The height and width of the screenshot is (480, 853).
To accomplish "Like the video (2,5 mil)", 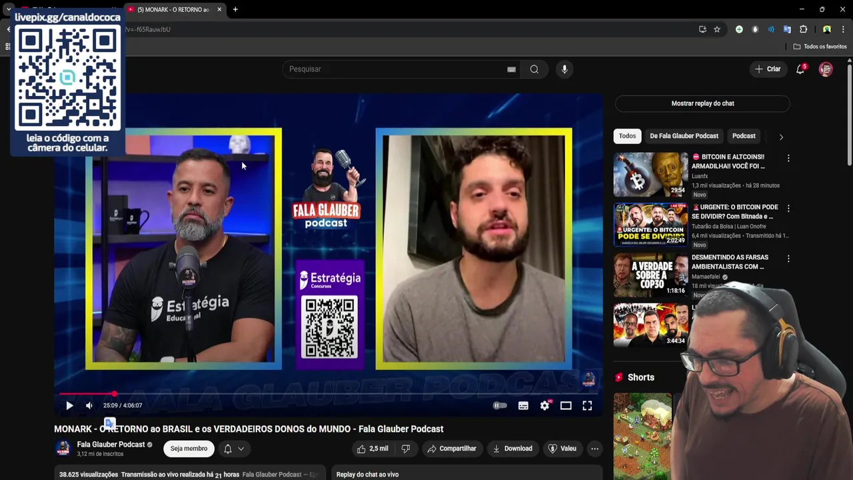I will coord(373,449).
